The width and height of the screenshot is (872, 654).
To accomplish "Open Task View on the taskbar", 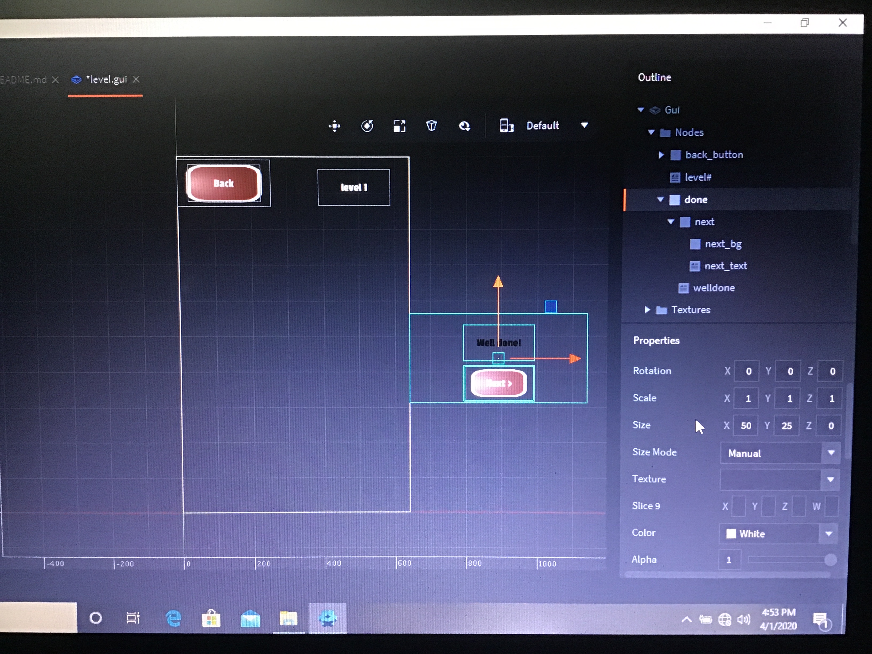I will [x=133, y=618].
